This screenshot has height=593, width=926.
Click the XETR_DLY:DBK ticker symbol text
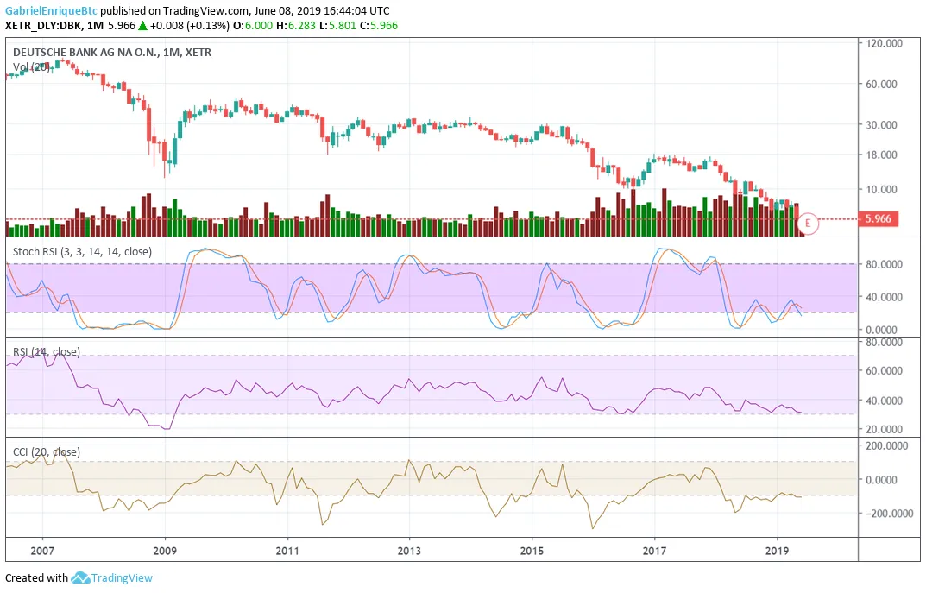(x=45, y=25)
